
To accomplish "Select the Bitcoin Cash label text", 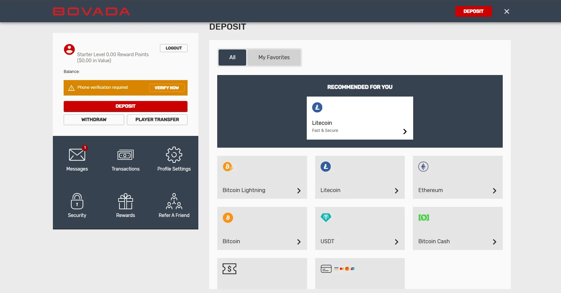I will point(434,242).
